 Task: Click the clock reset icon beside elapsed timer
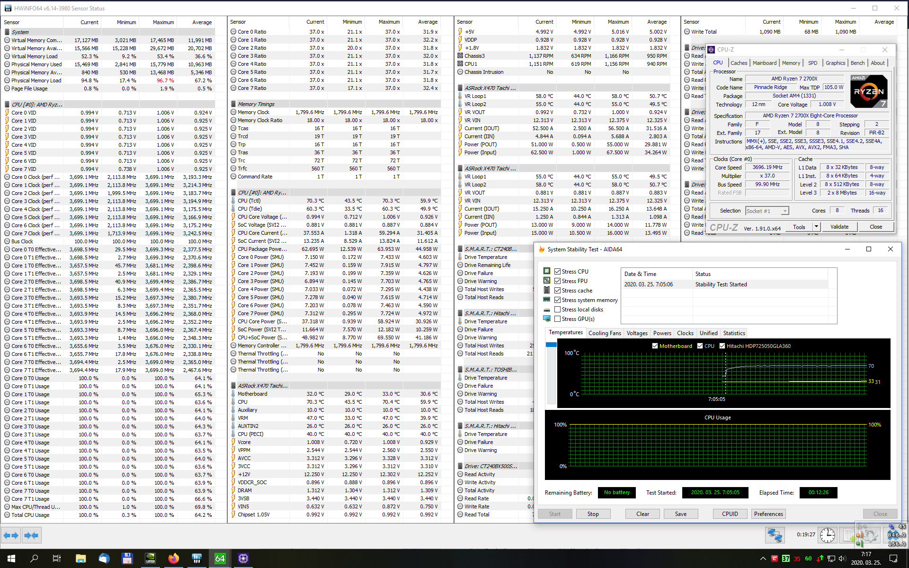(827, 535)
